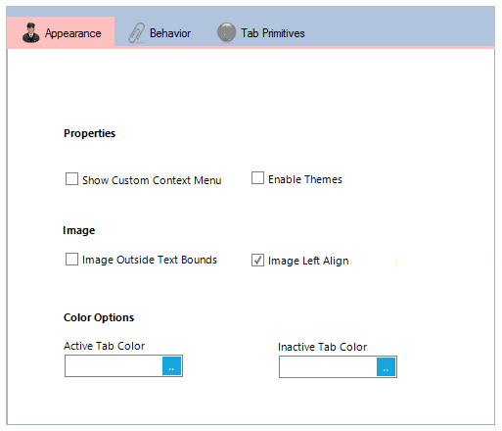Enable Show Custom Context Menu checkbox
The image size is (502, 431).
71,179
